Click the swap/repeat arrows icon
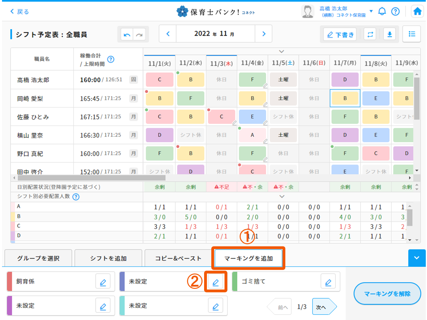Image resolution: width=427 pixels, height=320 pixels. point(369,34)
